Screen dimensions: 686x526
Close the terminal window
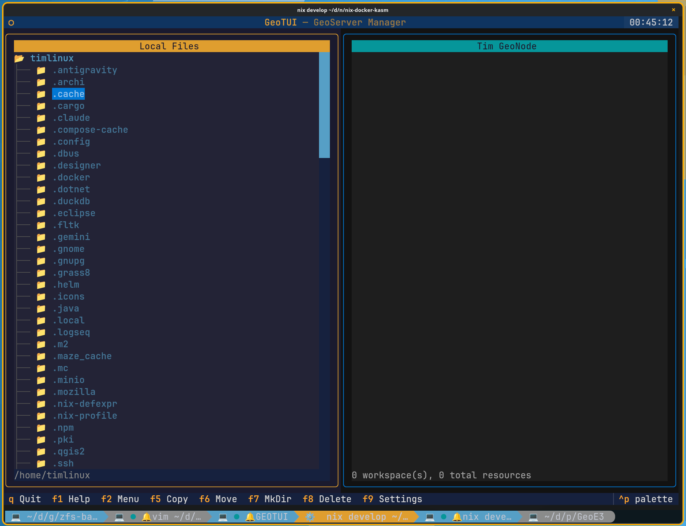673,10
